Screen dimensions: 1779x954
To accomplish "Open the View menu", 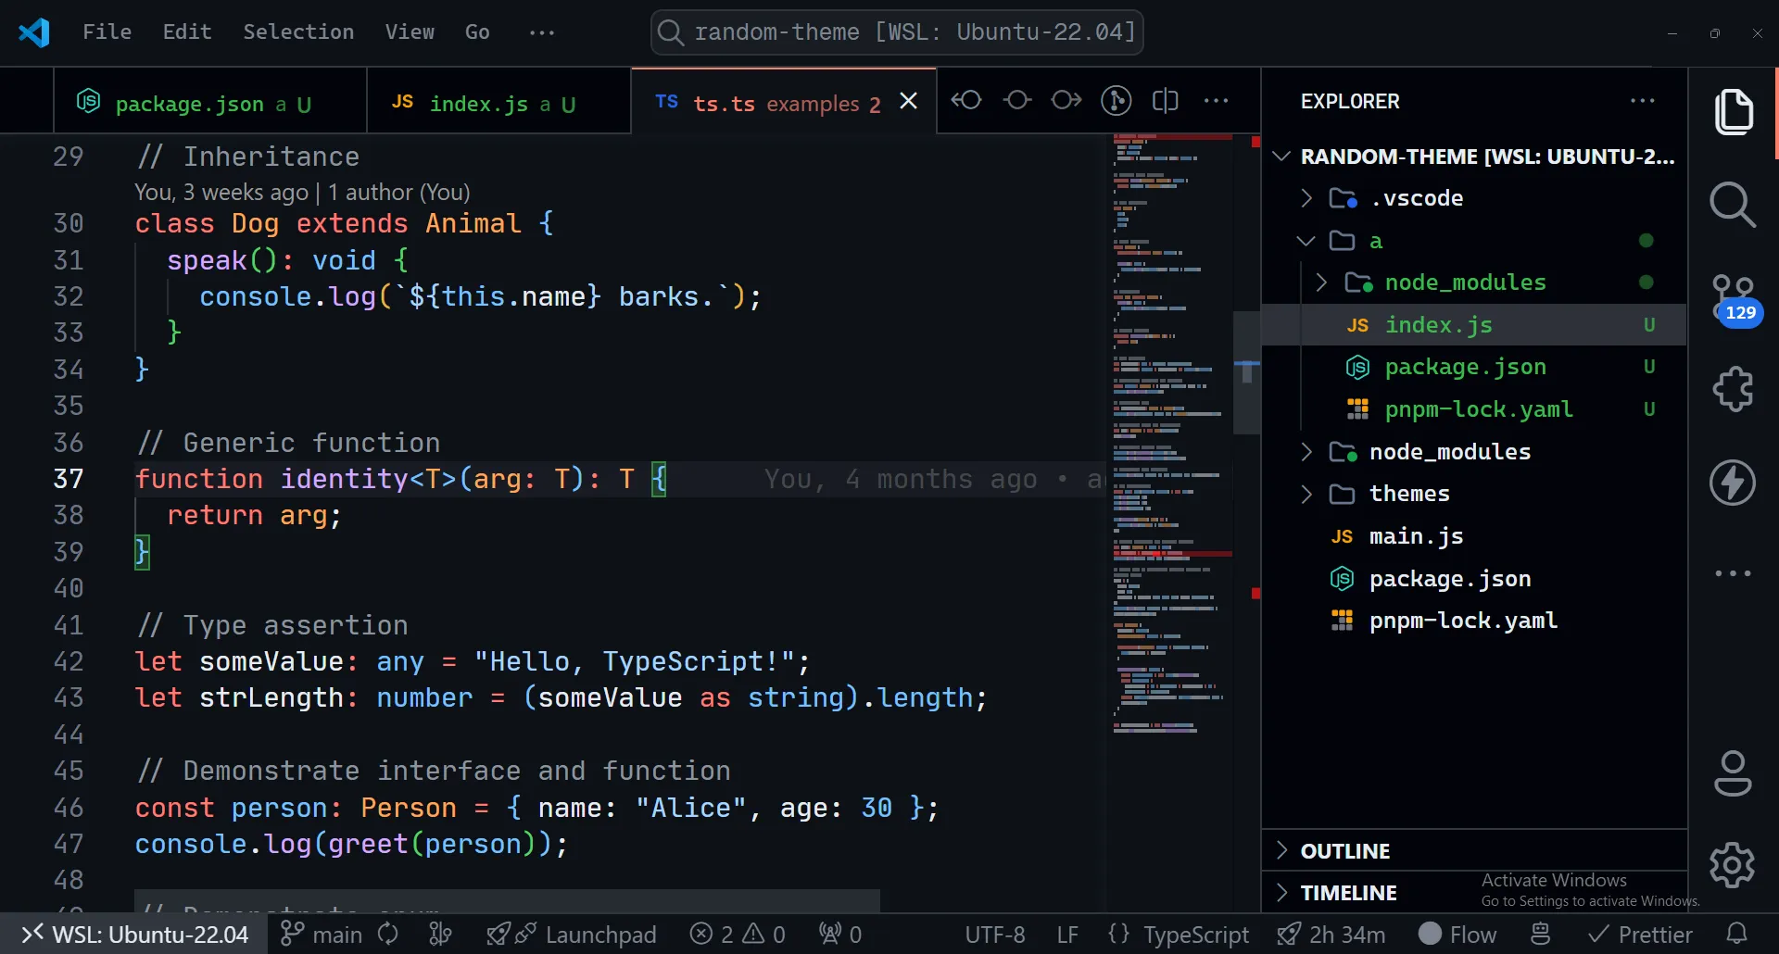I will pyautogui.click(x=410, y=32).
